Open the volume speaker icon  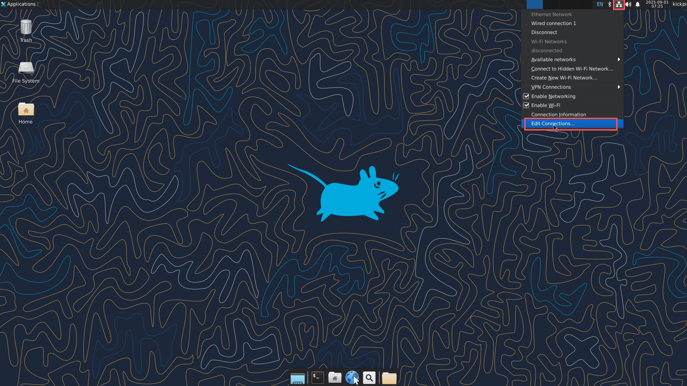tap(628, 4)
